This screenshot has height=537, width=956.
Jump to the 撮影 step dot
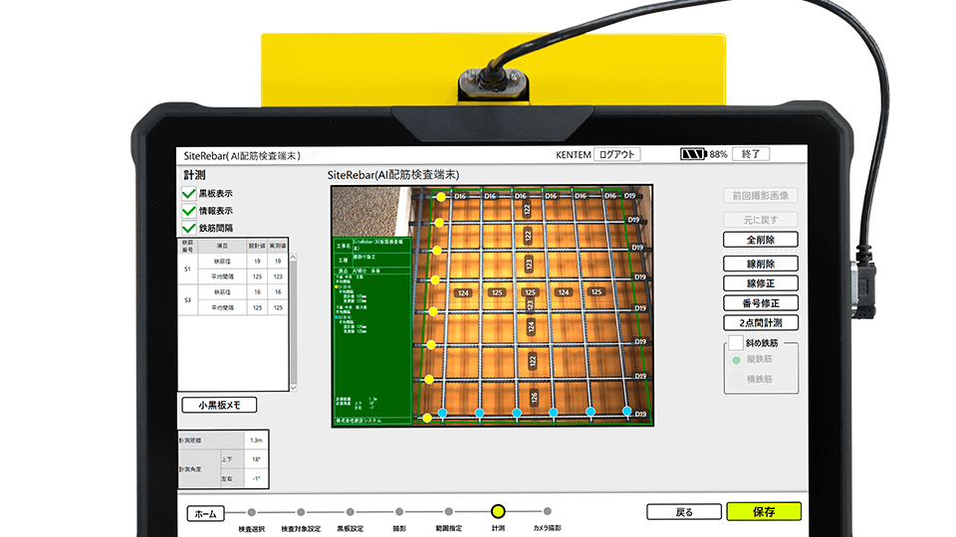[x=399, y=512]
